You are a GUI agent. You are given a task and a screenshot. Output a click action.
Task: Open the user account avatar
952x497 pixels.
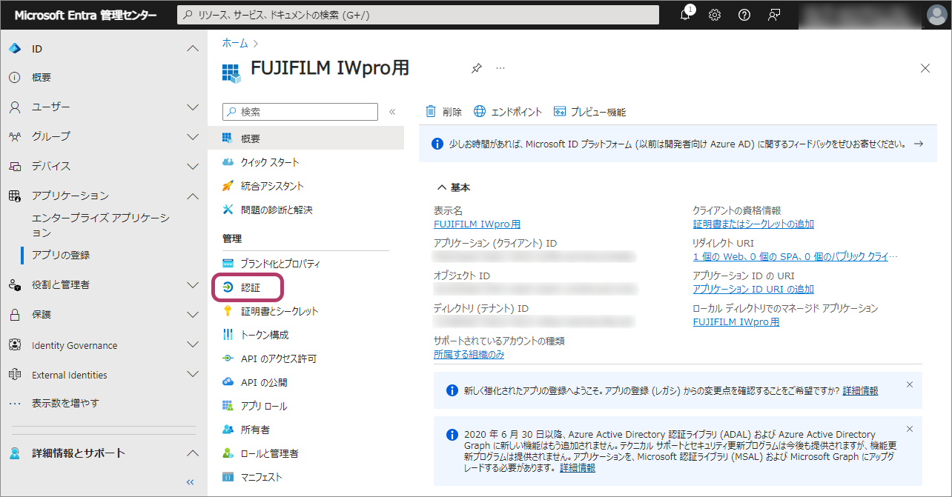(x=937, y=15)
